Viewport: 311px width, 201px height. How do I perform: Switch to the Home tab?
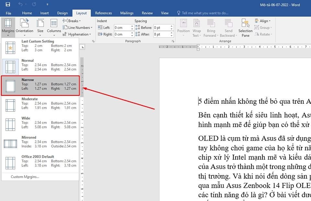pyautogui.click(x=27, y=13)
